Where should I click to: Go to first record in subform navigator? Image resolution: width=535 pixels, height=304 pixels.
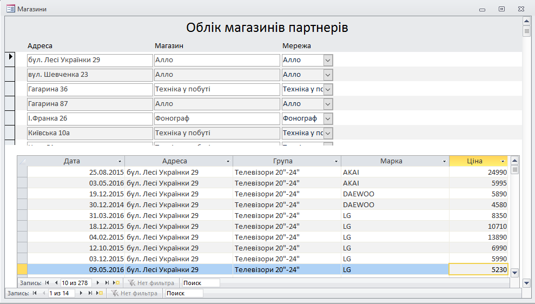[47, 283]
